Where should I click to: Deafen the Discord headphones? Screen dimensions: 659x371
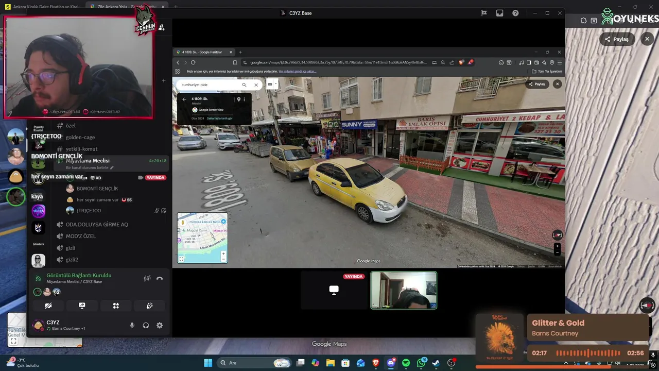(x=146, y=326)
